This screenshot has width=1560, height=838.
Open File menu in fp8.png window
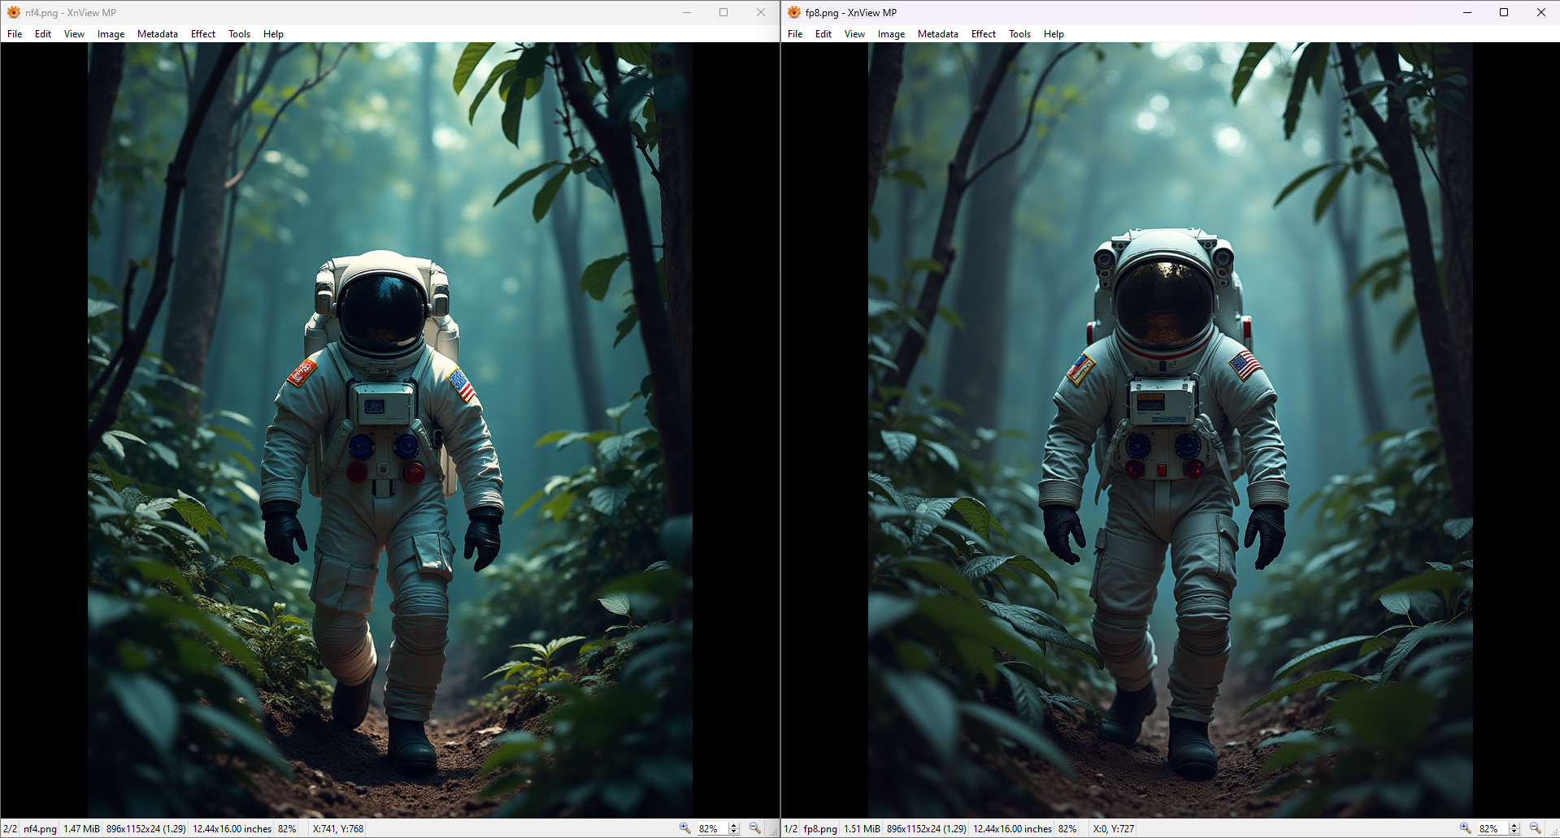(x=795, y=34)
